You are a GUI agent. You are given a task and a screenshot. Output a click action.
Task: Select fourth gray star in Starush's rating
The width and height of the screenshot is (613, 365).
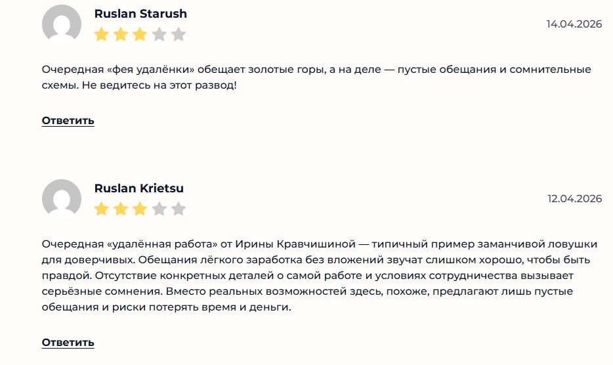tap(159, 35)
